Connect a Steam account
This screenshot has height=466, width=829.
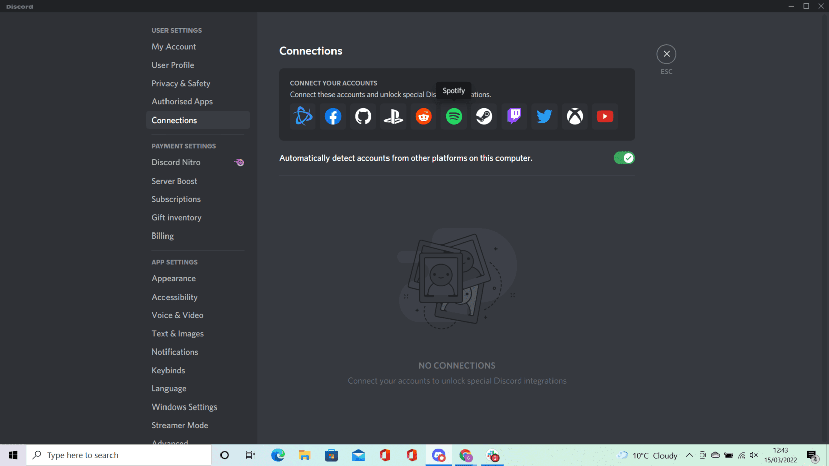[x=484, y=116]
